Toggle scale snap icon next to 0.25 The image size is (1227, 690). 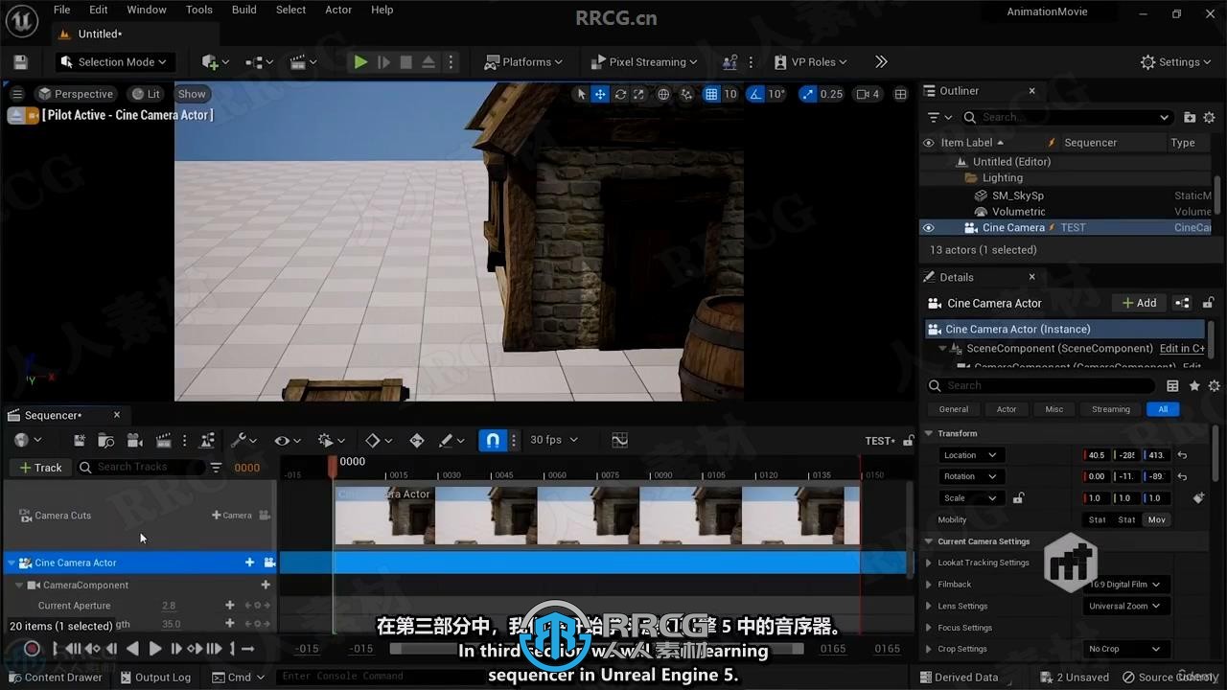tap(807, 94)
